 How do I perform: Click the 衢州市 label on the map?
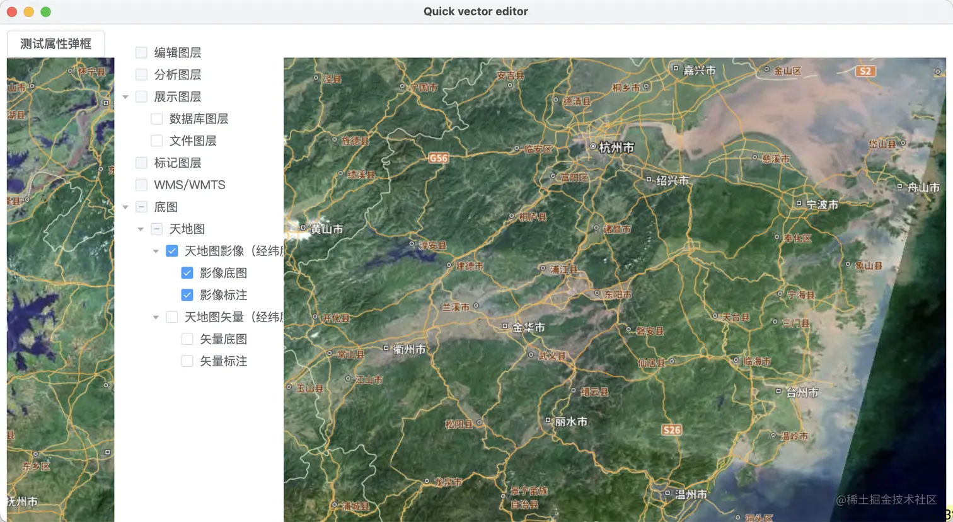click(410, 349)
